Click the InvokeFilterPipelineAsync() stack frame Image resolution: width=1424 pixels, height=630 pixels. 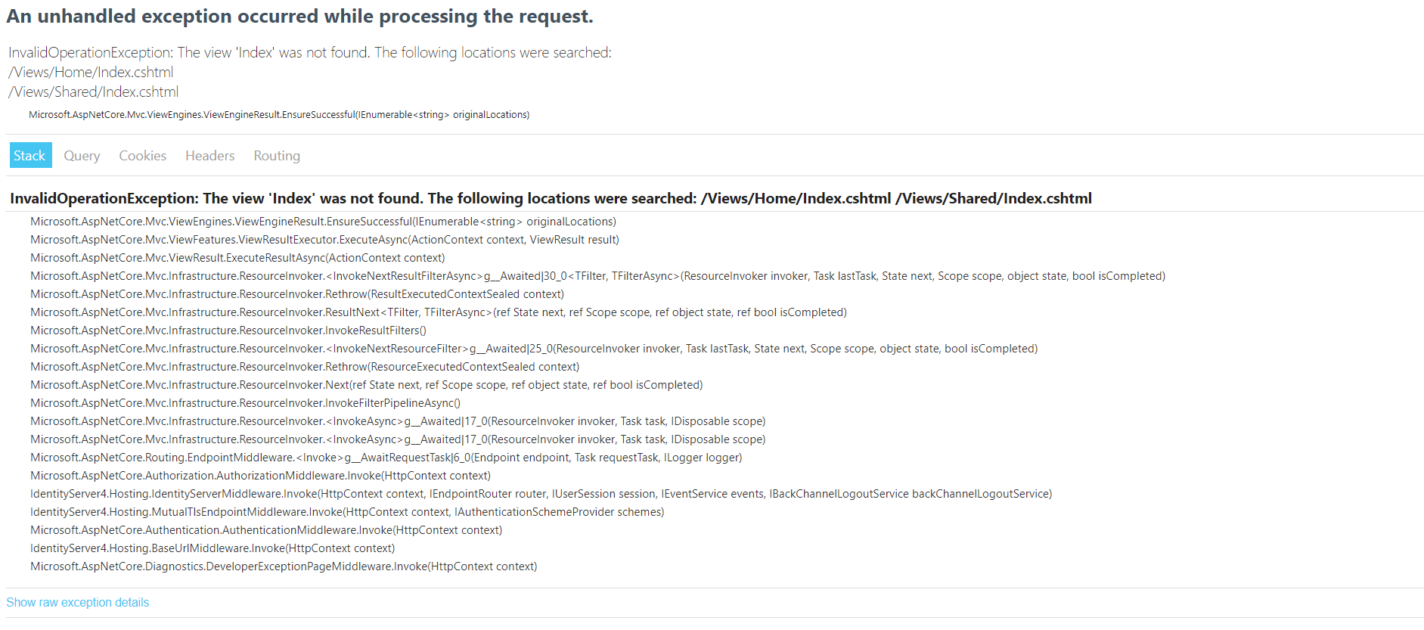coord(245,403)
